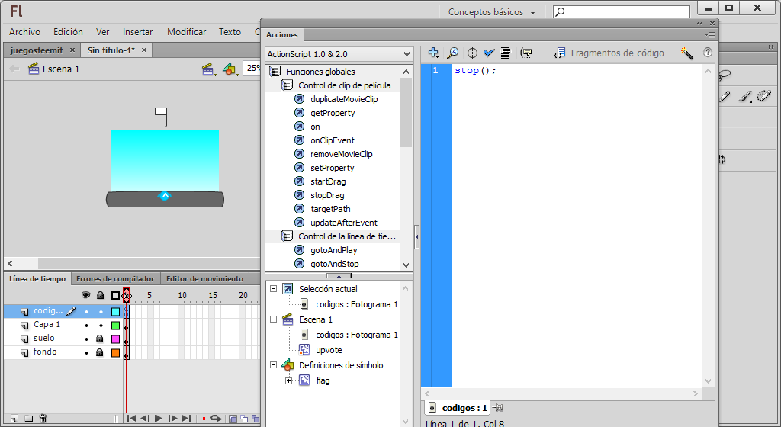Collapse the actions toolbox with side arrow
Viewport: 781px width, 427px height.
[417, 237]
